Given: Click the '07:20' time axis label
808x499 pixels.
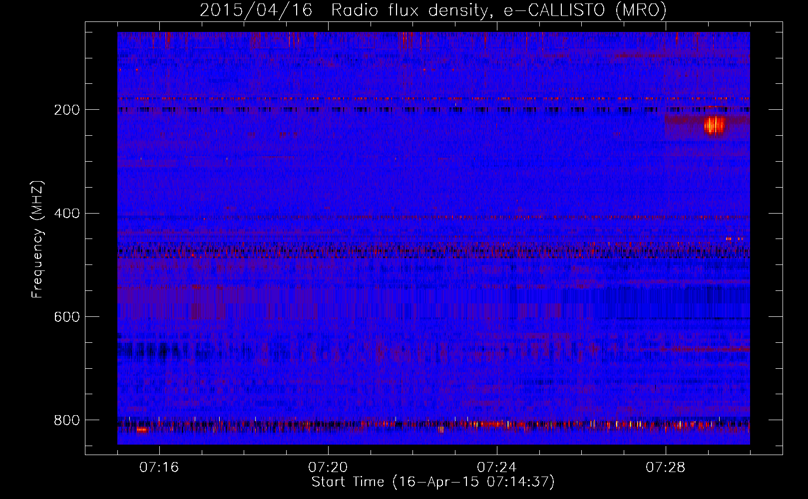Looking at the screenshot, I should (x=328, y=468).
